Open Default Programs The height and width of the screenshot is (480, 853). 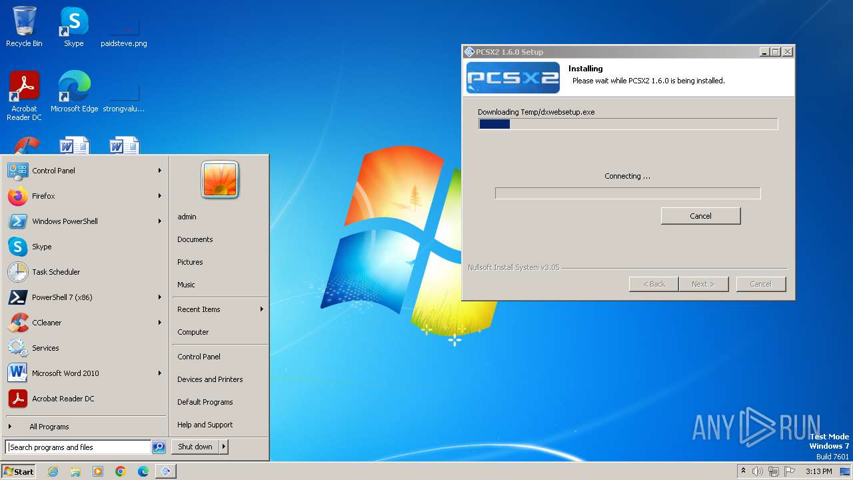[220, 402]
